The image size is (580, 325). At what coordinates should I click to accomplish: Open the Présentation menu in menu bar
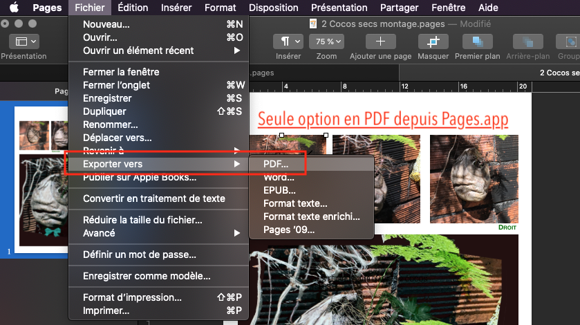339,8
